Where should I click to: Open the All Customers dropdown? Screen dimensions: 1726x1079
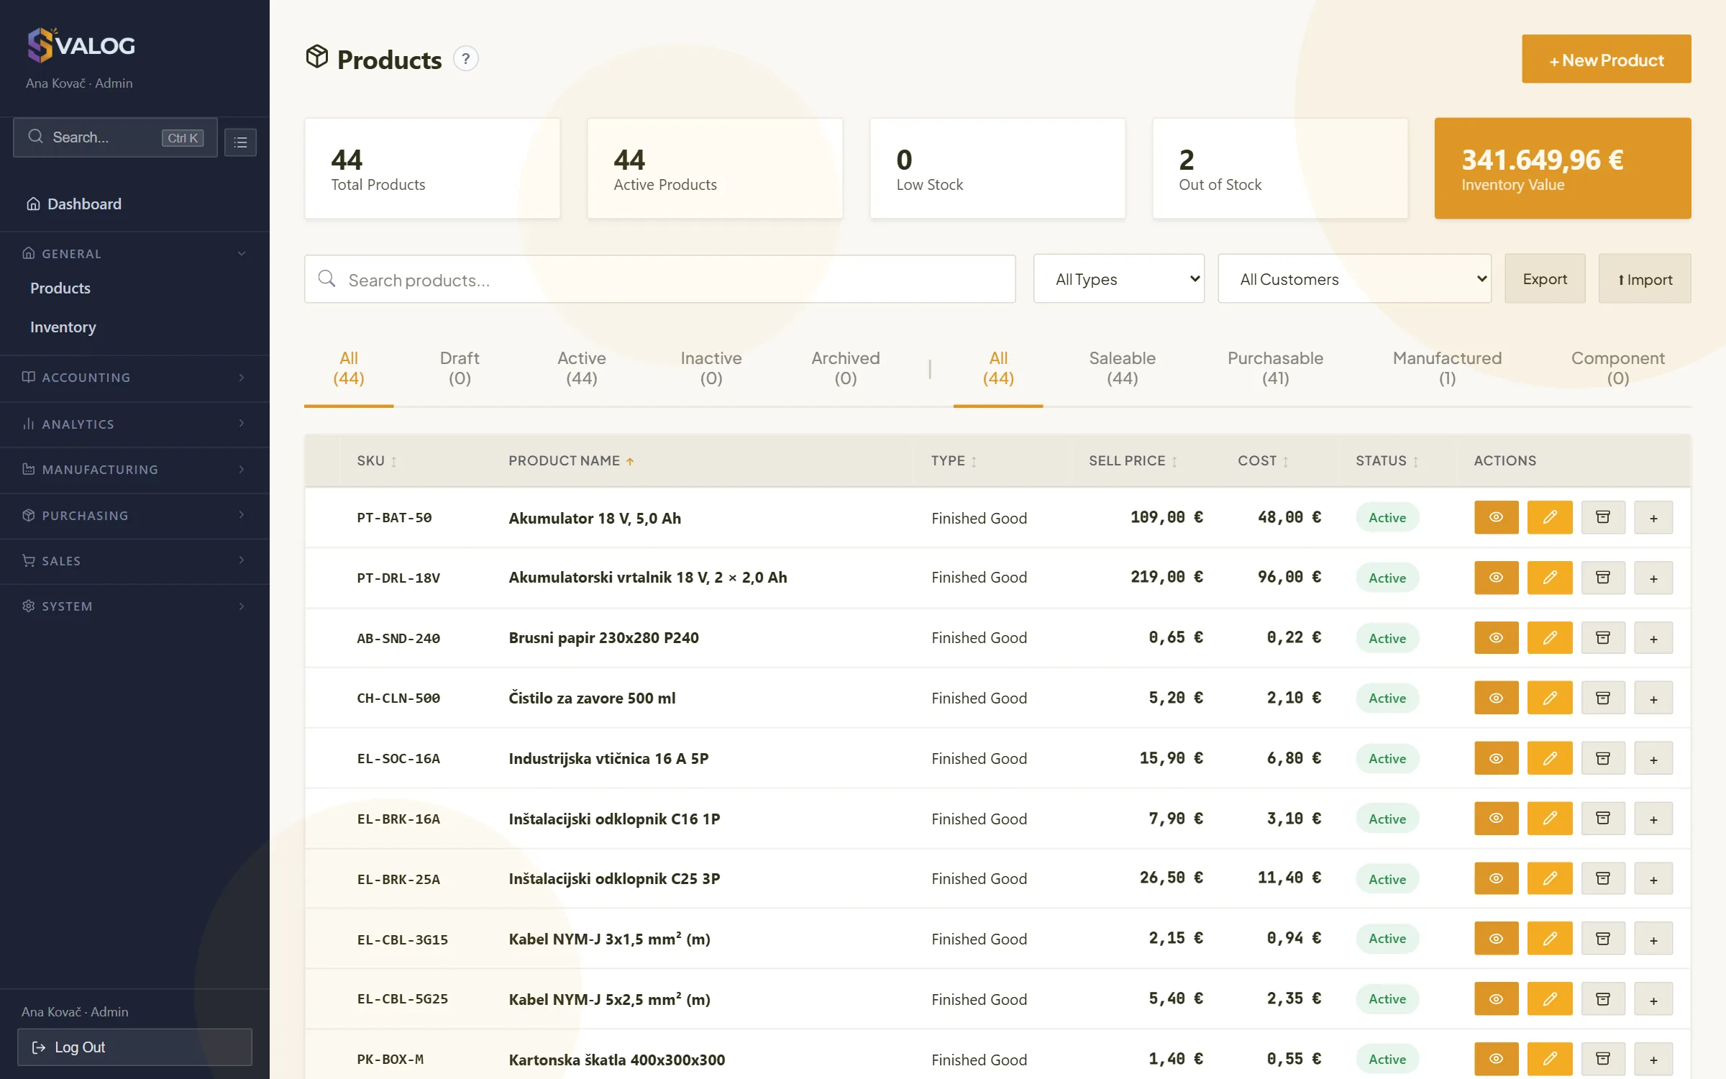pos(1354,279)
